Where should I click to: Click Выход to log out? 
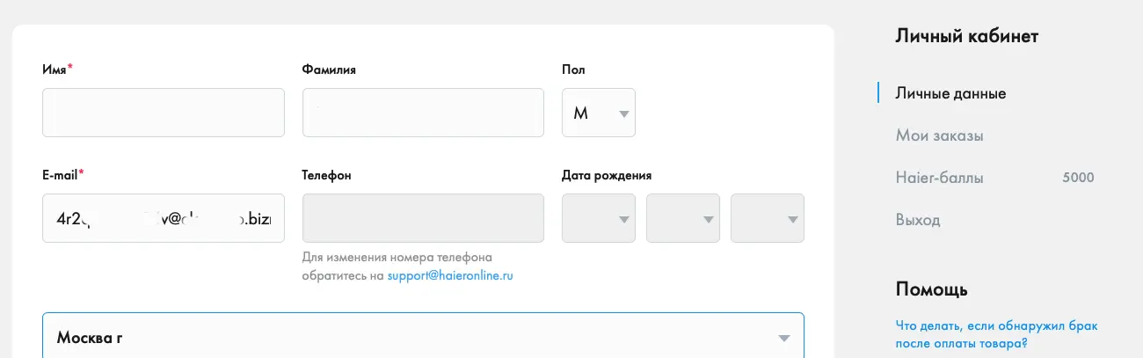point(918,220)
